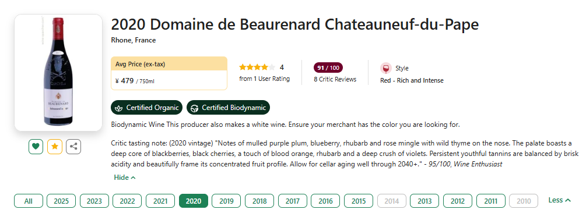Click the yellow star rating icon
Image resolution: width=586 pixels, height=213 pixels.
pyautogui.click(x=55, y=147)
